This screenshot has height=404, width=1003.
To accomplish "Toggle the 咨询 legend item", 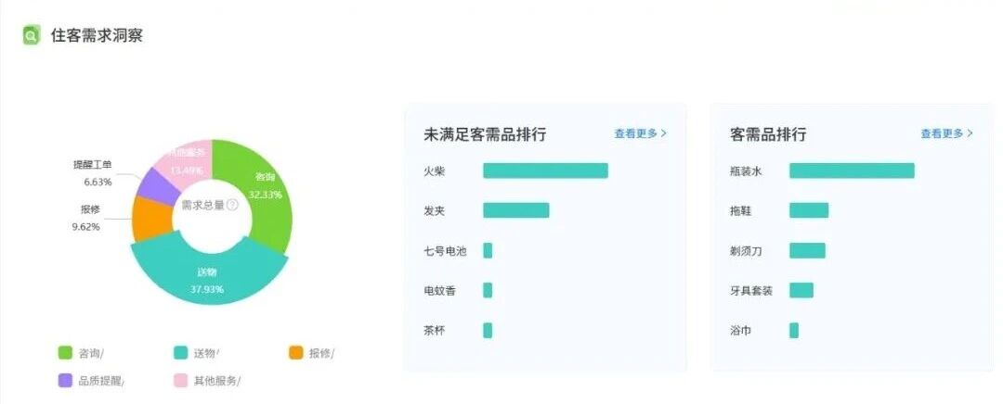I will pyautogui.click(x=81, y=353).
